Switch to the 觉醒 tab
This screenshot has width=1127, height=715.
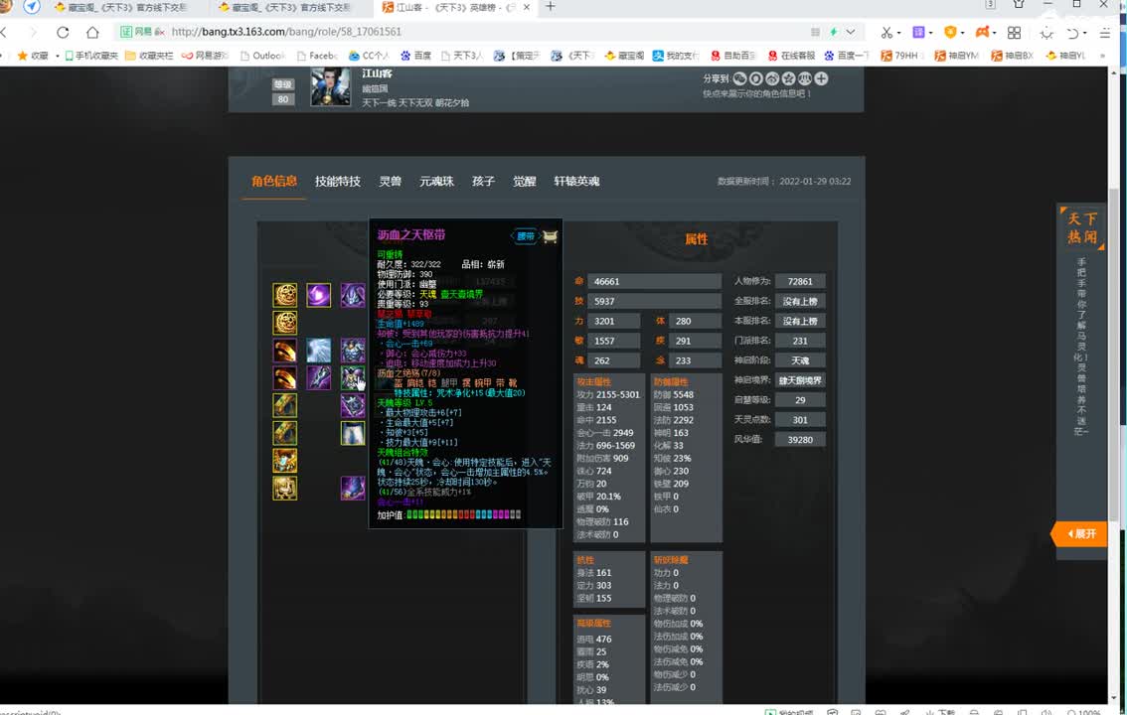coord(524,181)
